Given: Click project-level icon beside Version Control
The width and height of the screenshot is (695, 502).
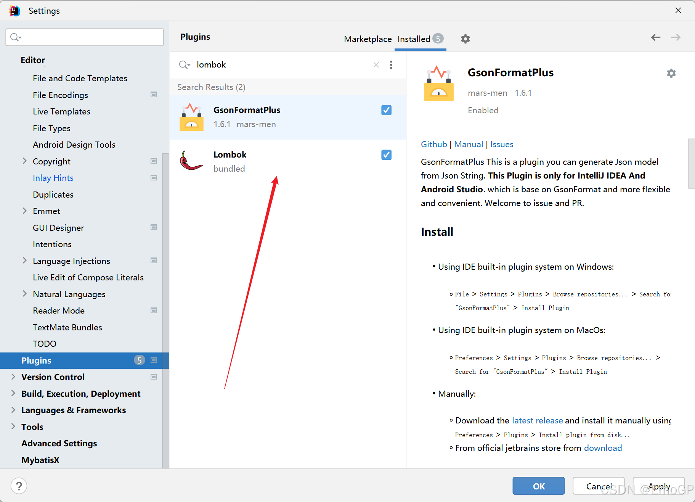Looking at the screenshot, I should pyautogui.click(x=154, y=377).
